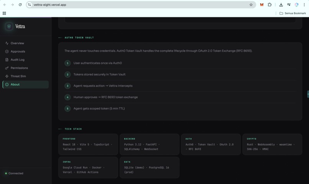Click 'Tokens stored securely in Token Vault'
The image size is (309, 184).
[x=100, y=74]
